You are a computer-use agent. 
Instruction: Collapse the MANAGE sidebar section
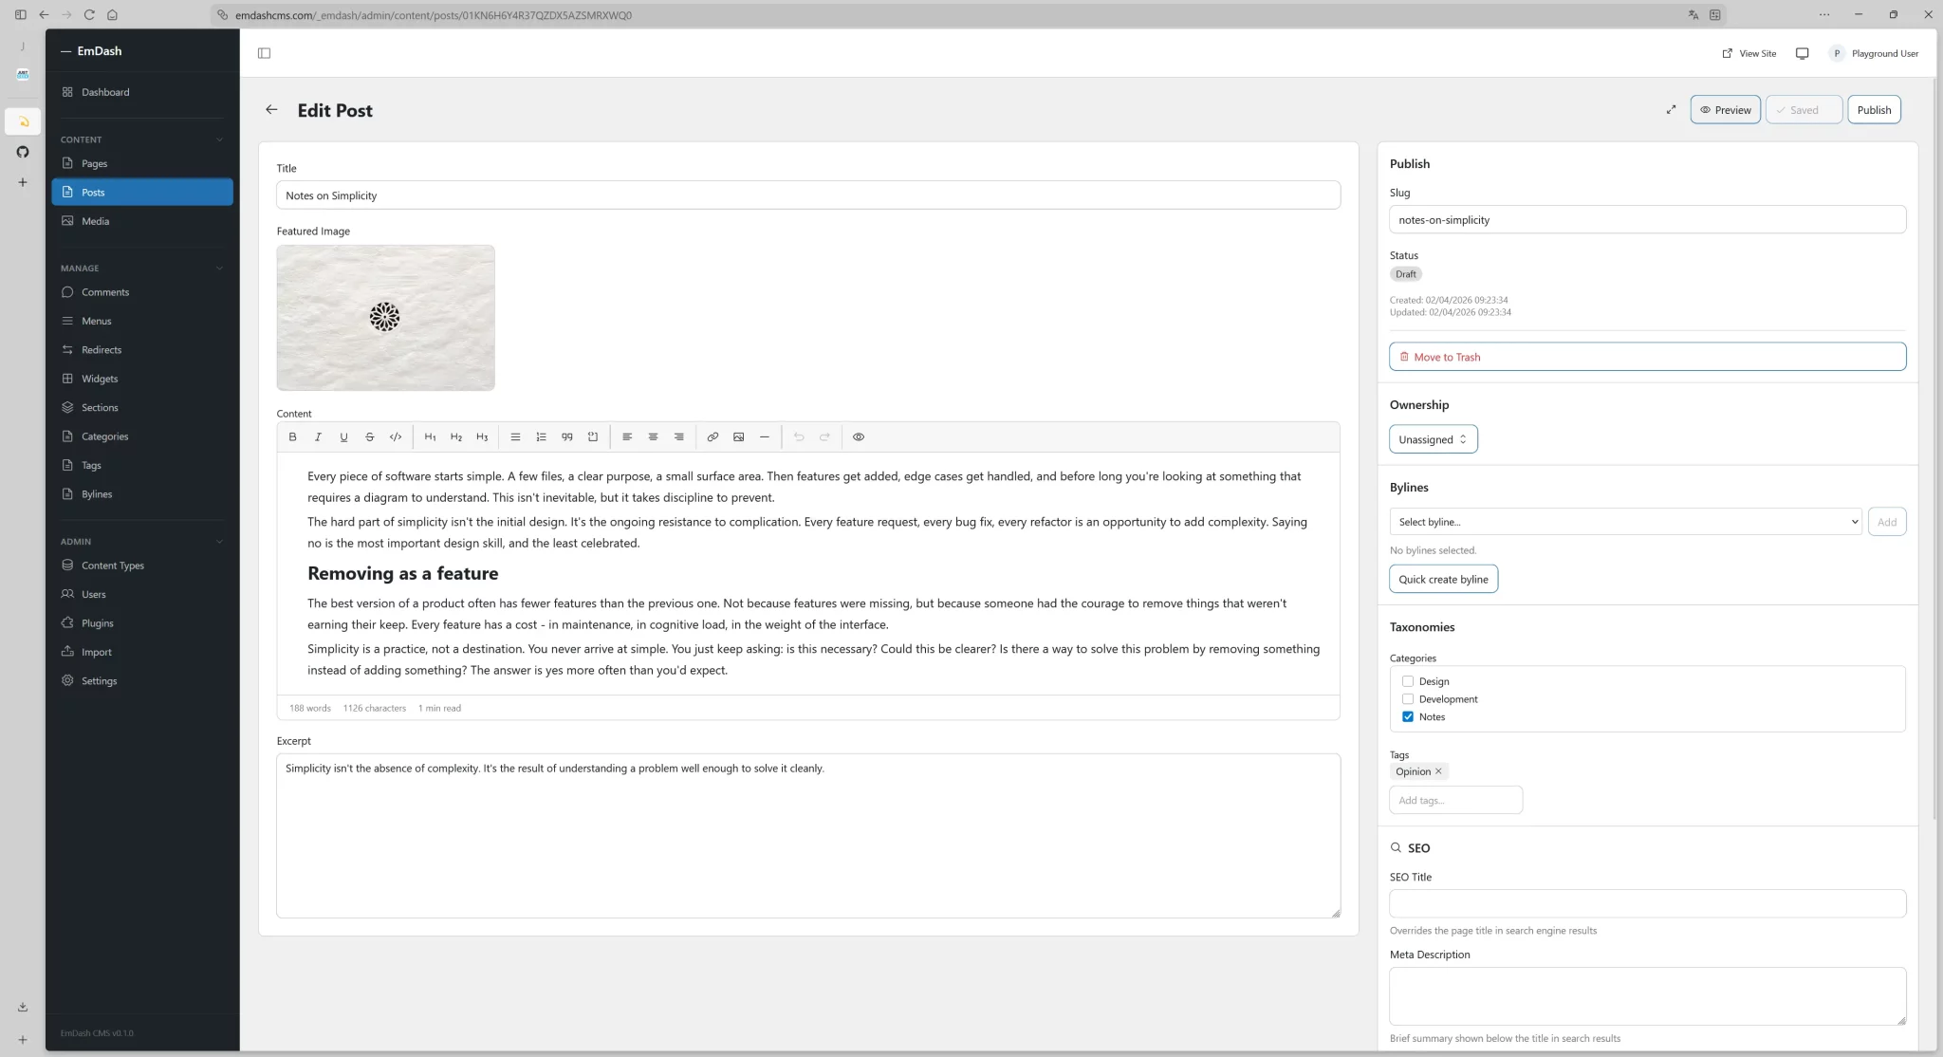pos(220,269)
